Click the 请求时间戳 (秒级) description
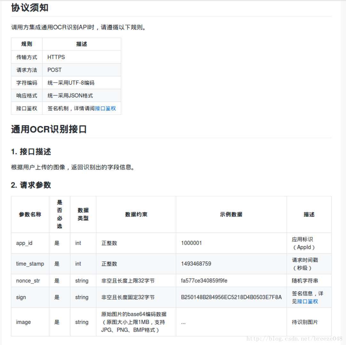This screenshot has width=346, height=345. pos(305,264)
